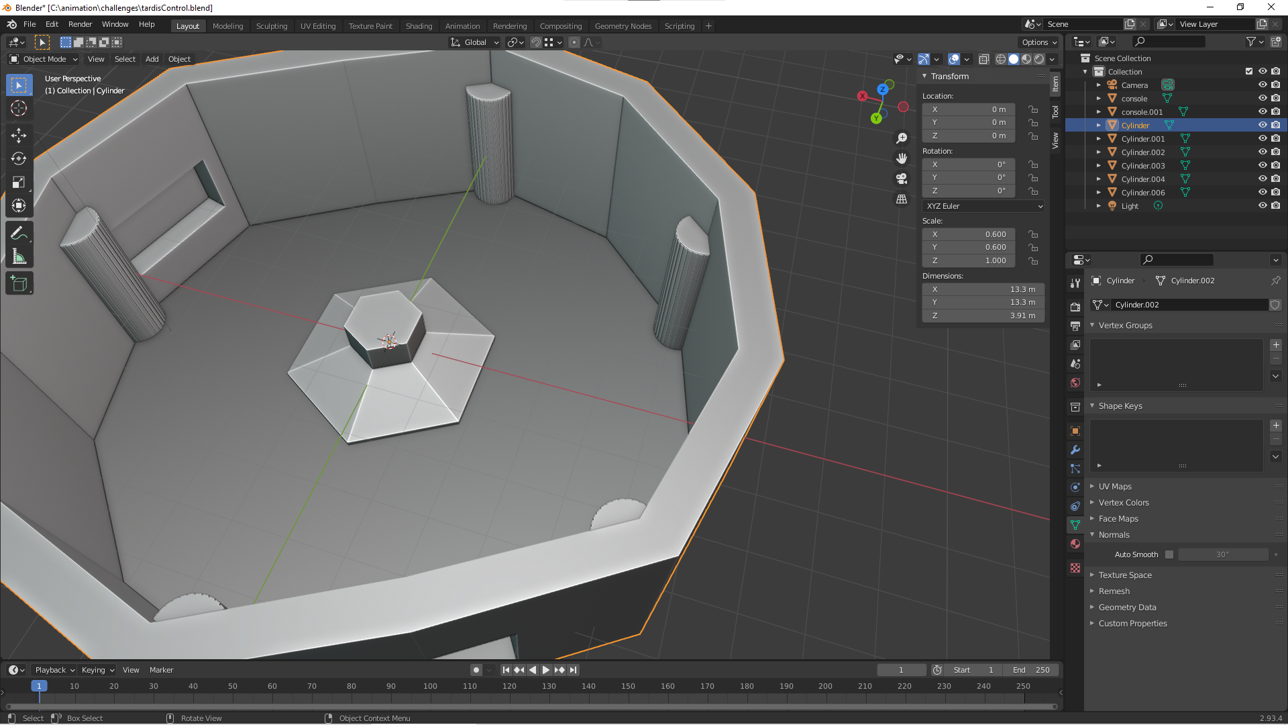Open the XYZ Euler rotation mode dropdown

(983, 206)
